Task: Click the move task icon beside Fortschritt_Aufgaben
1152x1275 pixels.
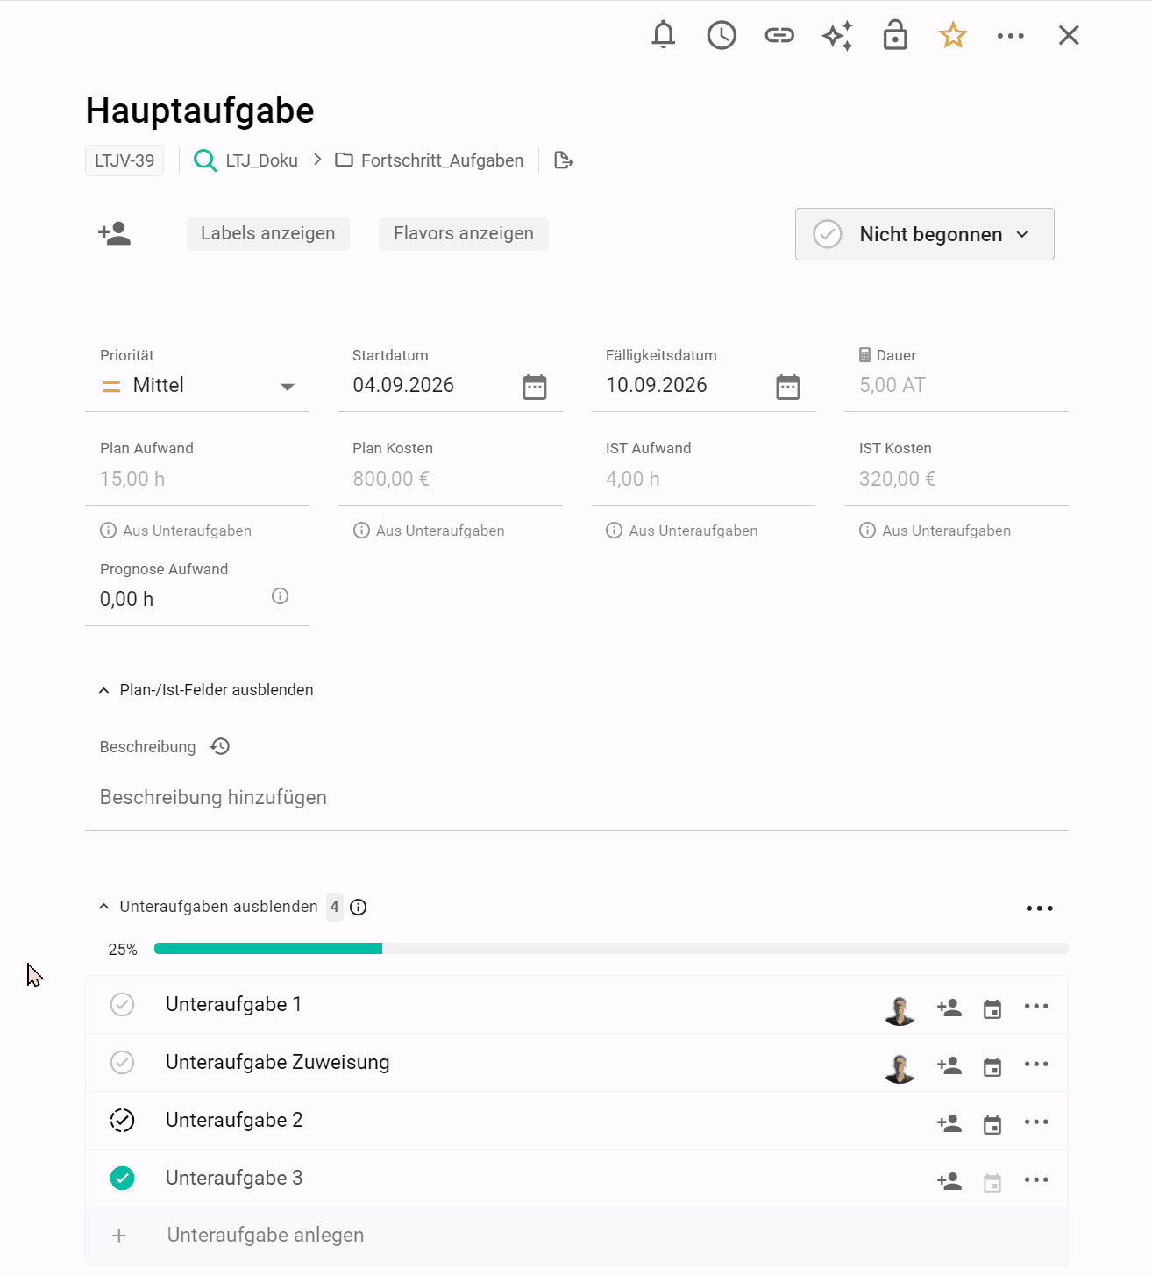Action: [564, 160]
